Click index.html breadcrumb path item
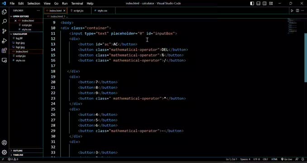307x163 pixels. click(x=57, y=16)
